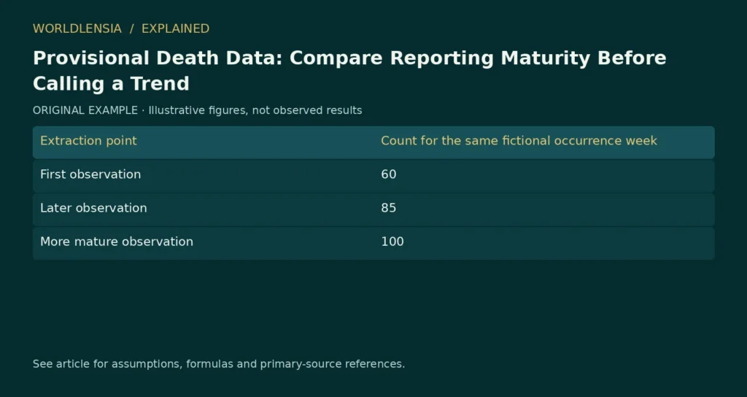Screen dimensions: 747x397
Task: Select the First observation cell
Action: pos(90,174)
